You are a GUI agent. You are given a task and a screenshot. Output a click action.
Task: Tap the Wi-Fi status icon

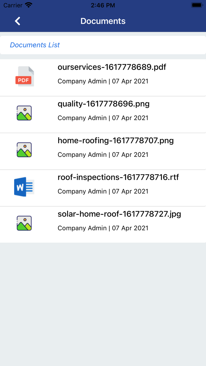(x=29, y=5)
